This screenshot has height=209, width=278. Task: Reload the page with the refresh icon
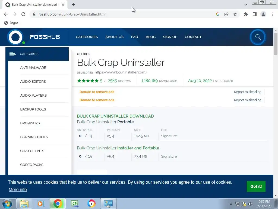pos(23,14)
